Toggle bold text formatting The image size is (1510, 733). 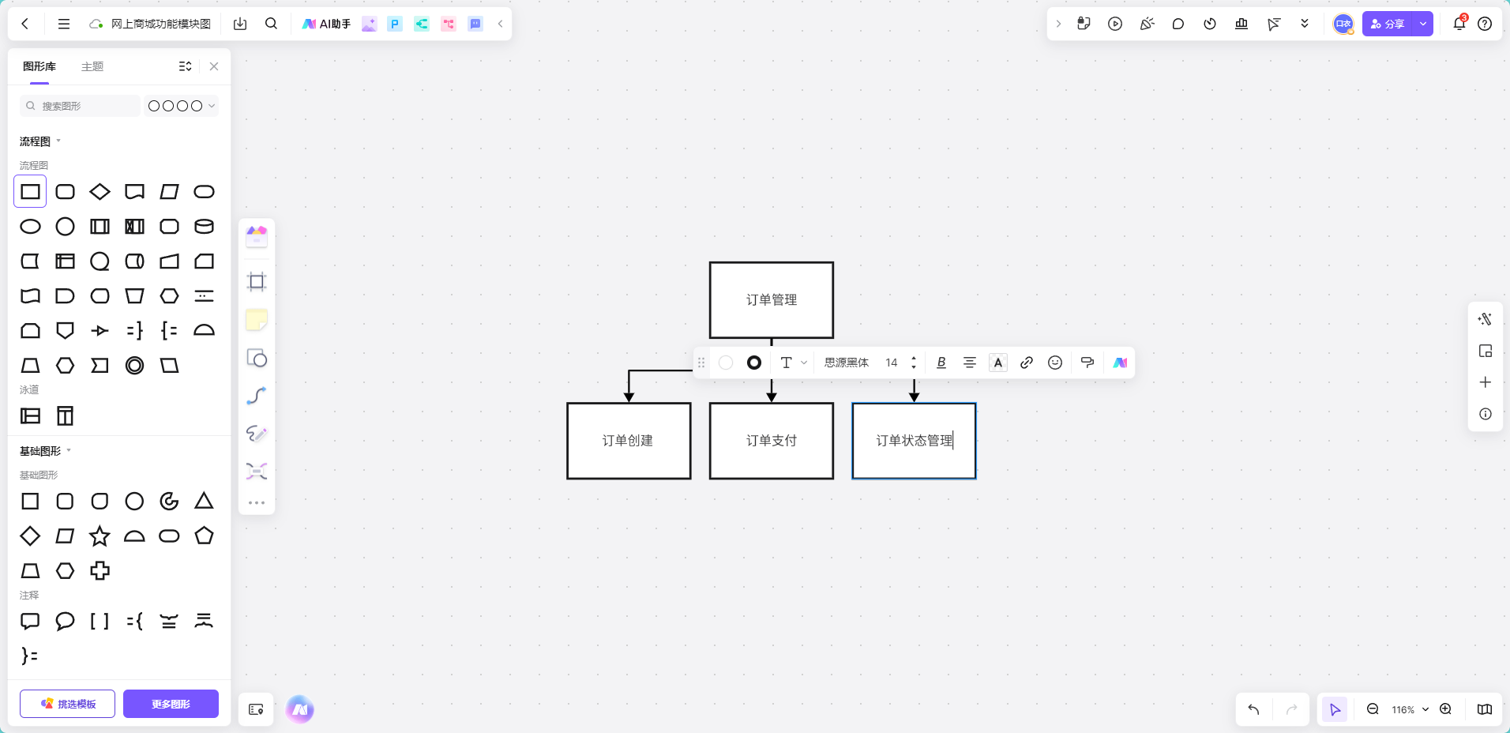(x=941, y=363)
